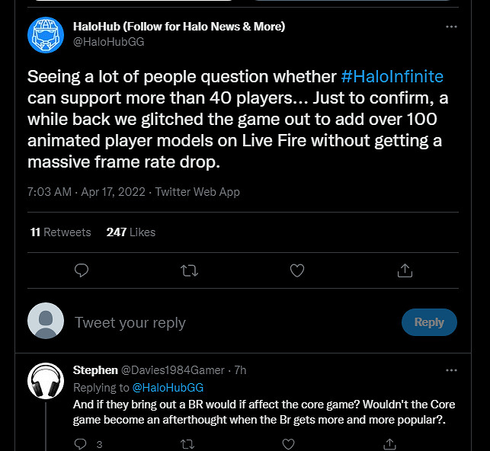Click the share icon on HaloHub's tweet

click(405, 270)
